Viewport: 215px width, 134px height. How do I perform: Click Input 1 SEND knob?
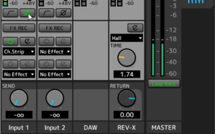(19, 98)
